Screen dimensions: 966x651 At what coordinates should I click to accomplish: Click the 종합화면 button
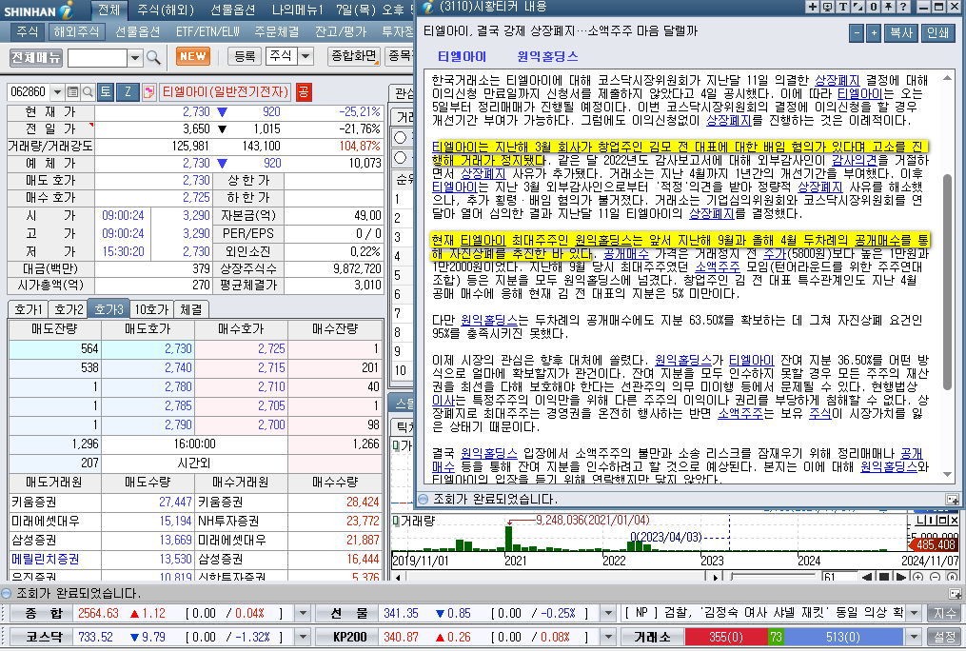[x=354, y=56]
